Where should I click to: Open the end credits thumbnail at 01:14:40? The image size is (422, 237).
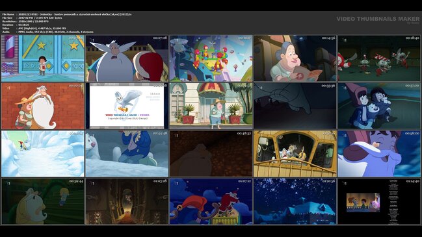(379, 201)
